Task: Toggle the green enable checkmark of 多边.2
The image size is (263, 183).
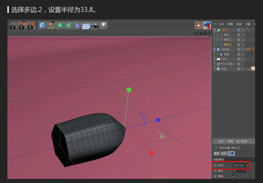Action: tap(244, 44)
